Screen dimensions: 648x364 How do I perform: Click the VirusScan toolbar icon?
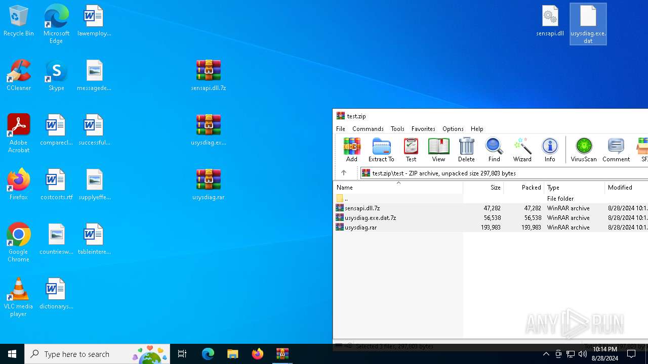coord(584,150)
